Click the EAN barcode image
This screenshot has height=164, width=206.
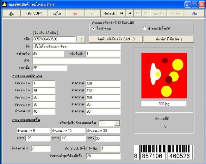(164, 152)
